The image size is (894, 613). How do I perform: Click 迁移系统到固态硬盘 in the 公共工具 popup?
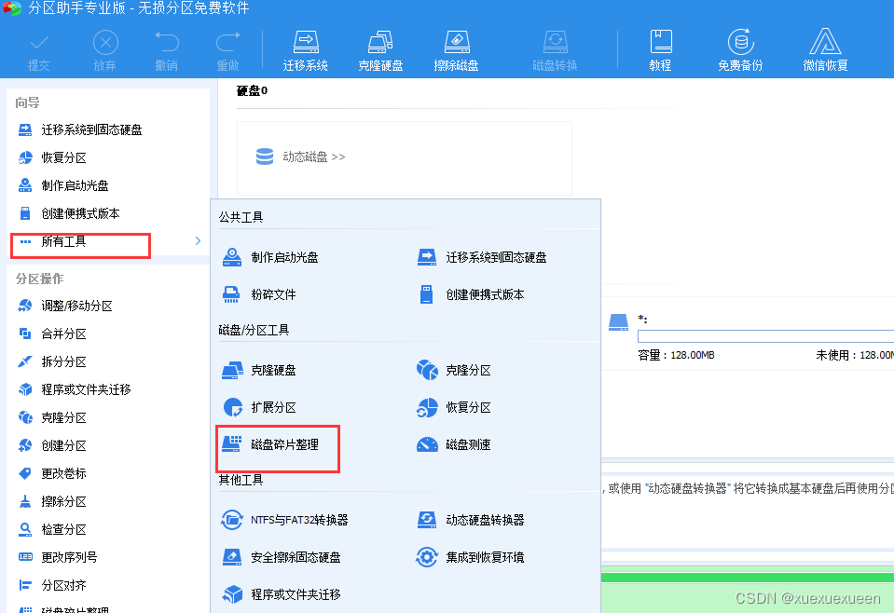click(482, 257)
